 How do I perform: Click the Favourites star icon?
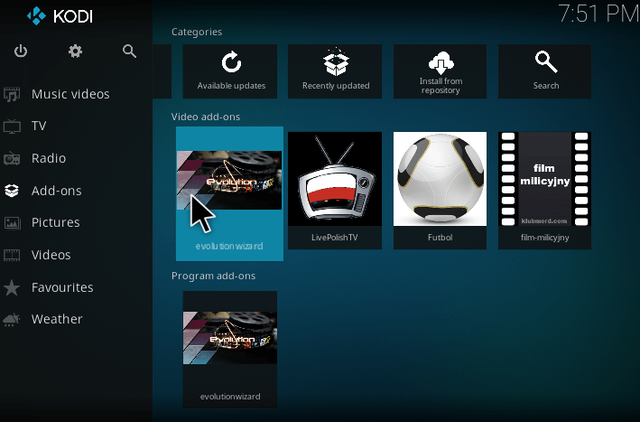[12, 287]
